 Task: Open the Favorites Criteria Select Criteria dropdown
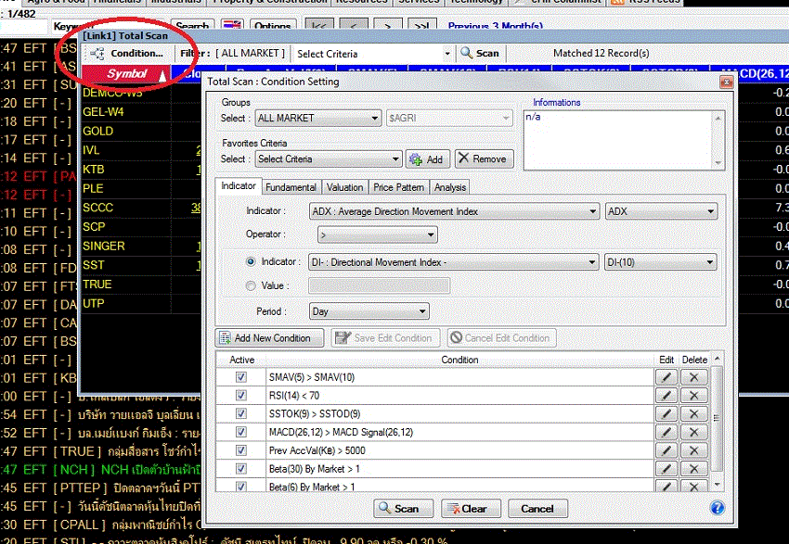tap(328, 159)
